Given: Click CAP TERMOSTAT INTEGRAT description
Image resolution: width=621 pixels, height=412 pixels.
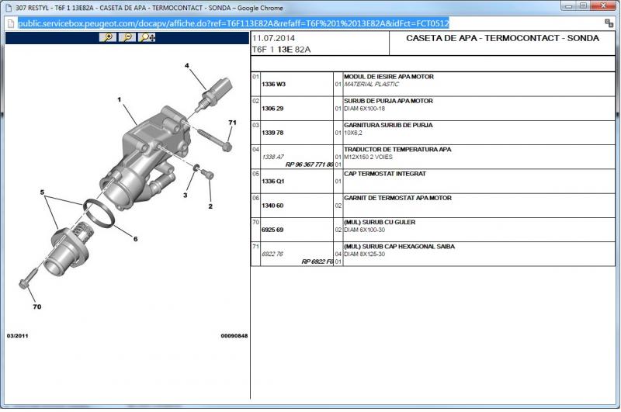Looking at the screenshot, I should pyautogui.click(x=384, y=173).
